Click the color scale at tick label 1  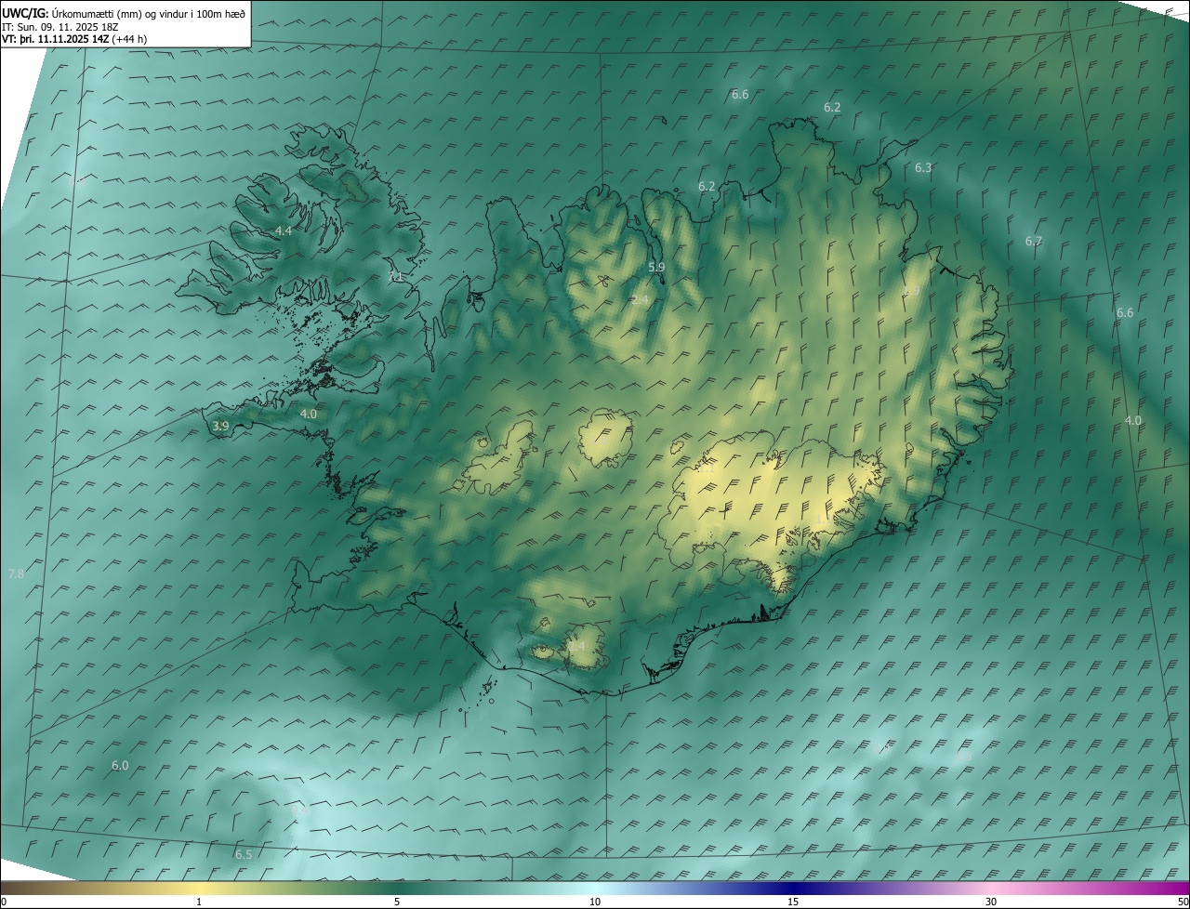(x=199, y=902)
